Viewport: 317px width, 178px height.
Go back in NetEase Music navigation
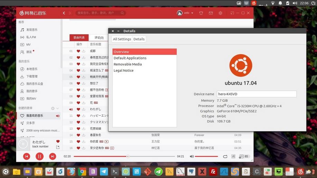point(64,13)
